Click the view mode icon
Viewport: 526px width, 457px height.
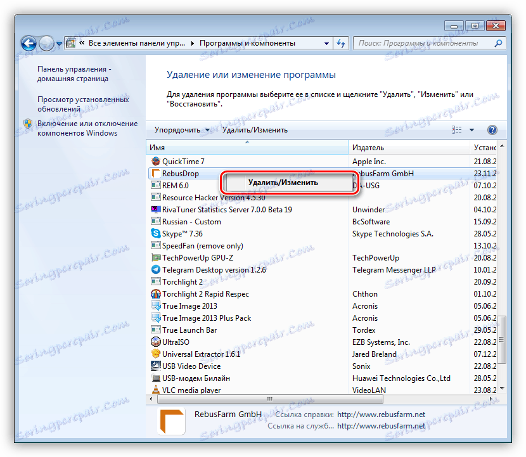(456, 130)
